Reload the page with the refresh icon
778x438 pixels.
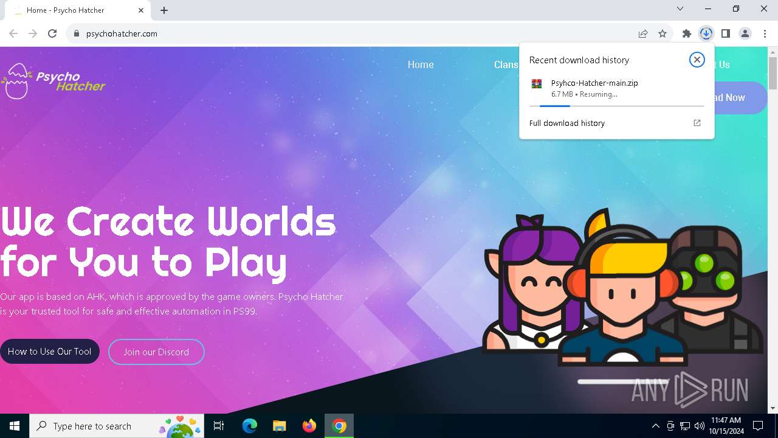(x=52, y=33)
